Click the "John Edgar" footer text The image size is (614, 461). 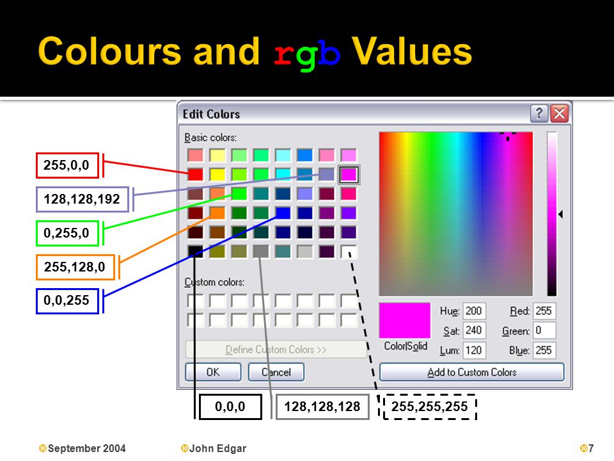(217, 448)
